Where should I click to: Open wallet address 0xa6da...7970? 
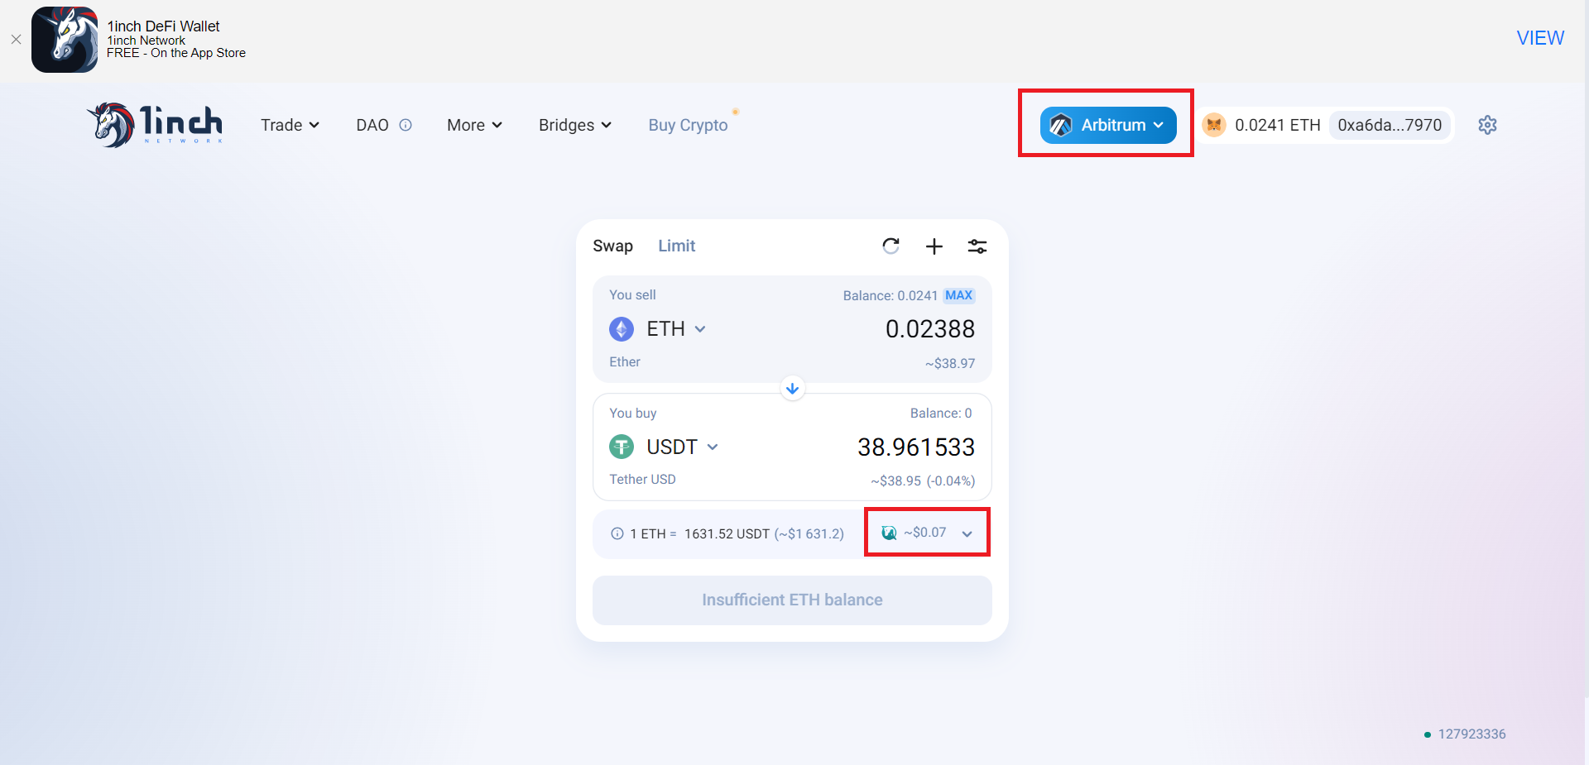pos(1390,125)
